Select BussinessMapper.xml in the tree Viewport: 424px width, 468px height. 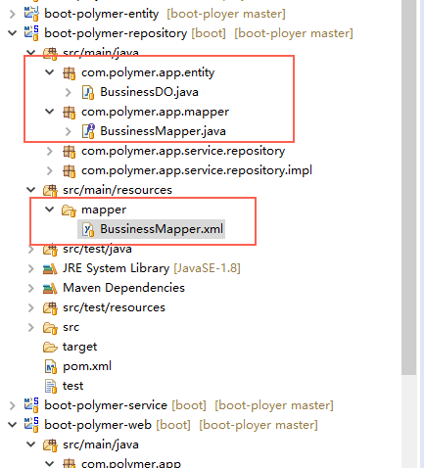[162, 229]
